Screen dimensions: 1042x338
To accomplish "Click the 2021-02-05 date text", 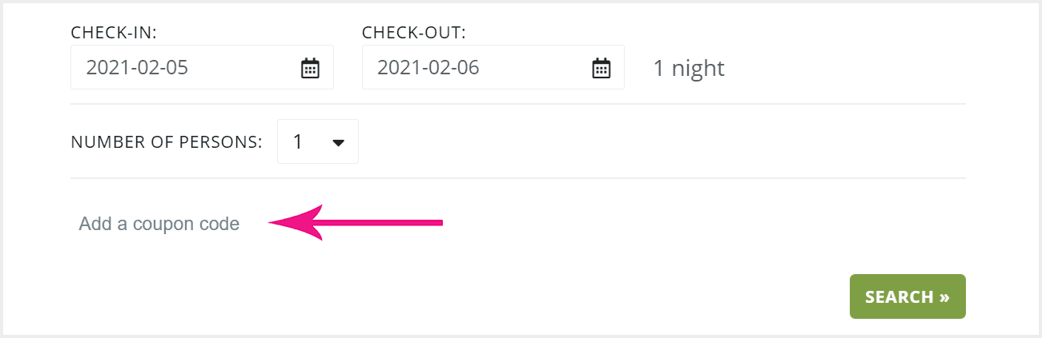I will tap(137, 68).
